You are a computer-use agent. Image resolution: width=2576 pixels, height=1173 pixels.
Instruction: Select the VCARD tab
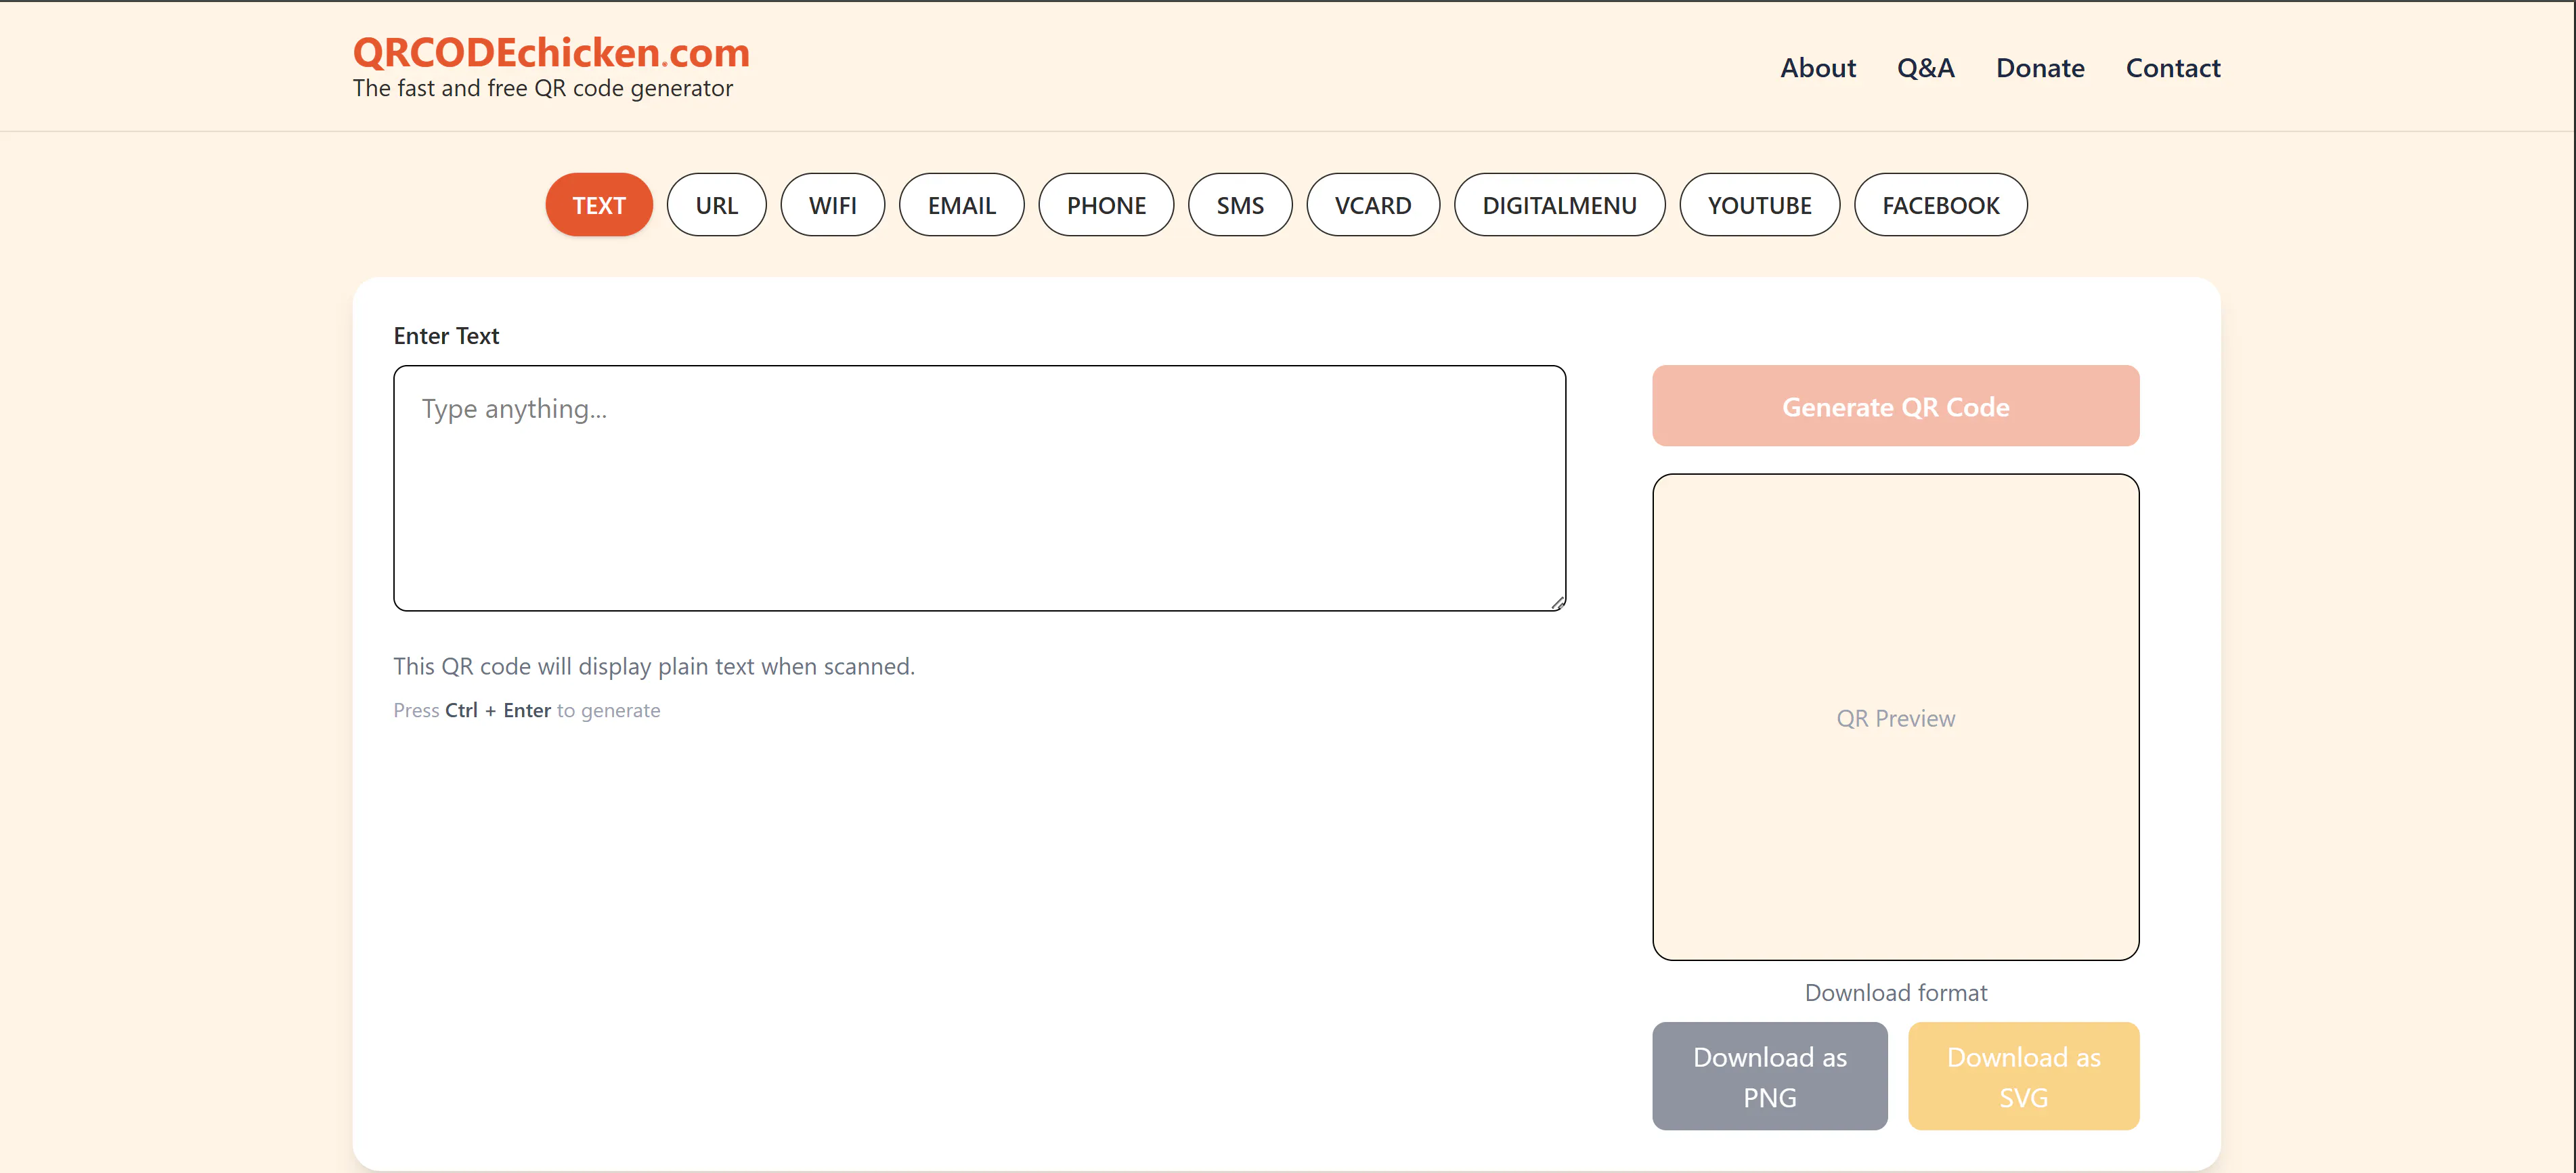pos(1372,205)
